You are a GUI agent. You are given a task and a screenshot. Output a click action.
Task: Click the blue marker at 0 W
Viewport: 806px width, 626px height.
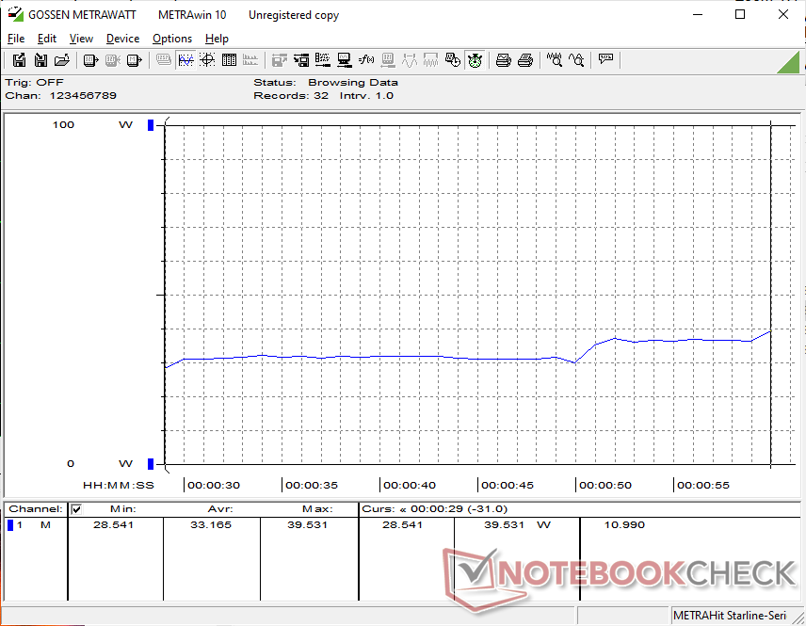pyautogui.click(x=150, y=463)
